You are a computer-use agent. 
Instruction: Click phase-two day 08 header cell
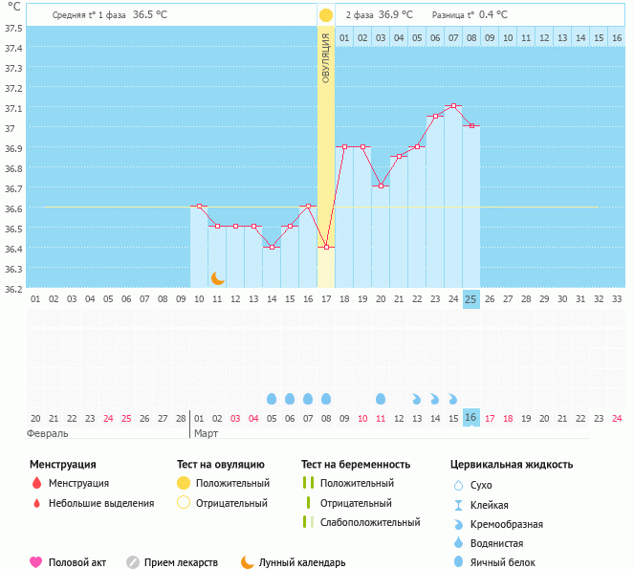[x=470, y=38]
